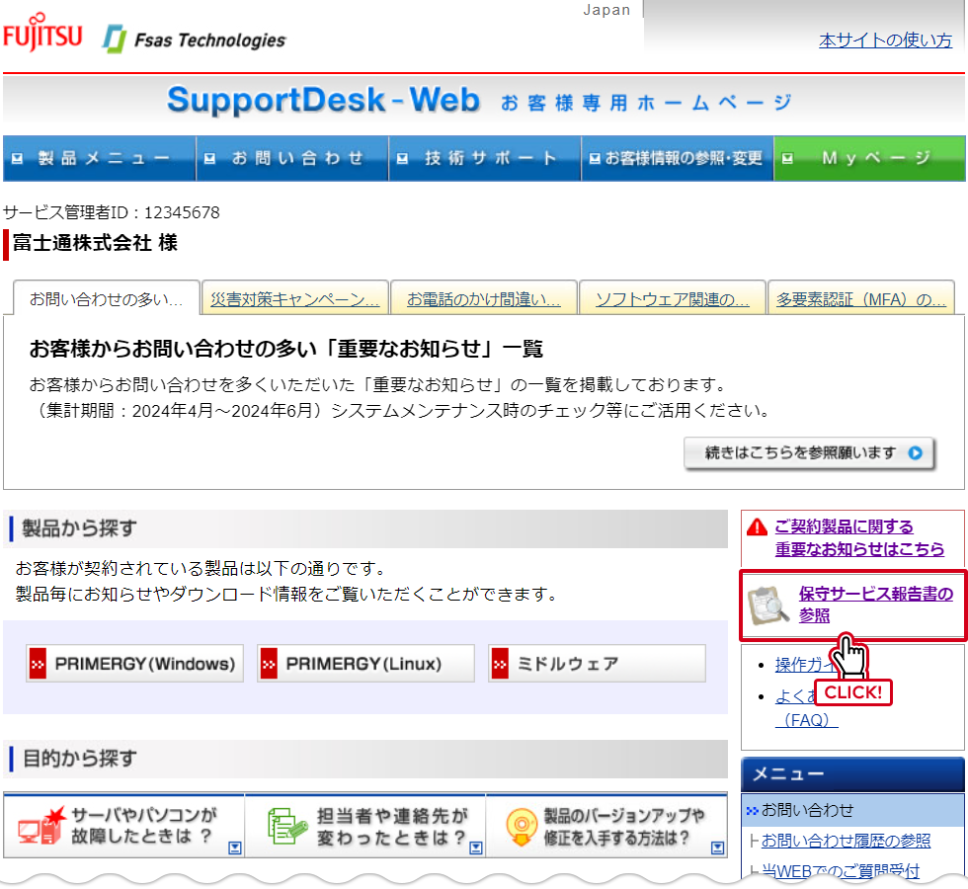The image size is (968, 889).
Task: Click the blue arrow icon on 続きはこちら button
Action: tap(915, 453)
